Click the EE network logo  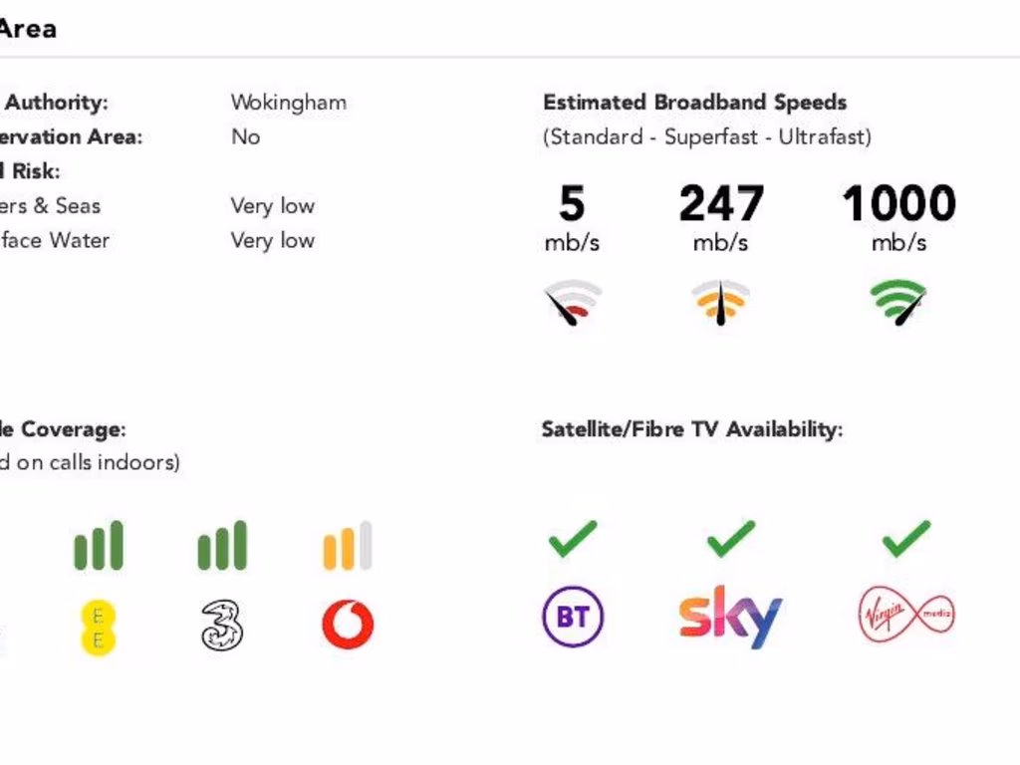tap(98, 628)
